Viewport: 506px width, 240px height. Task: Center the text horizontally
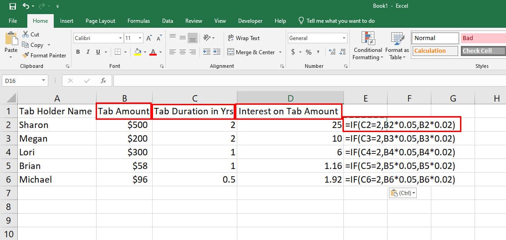coord(183,52)
